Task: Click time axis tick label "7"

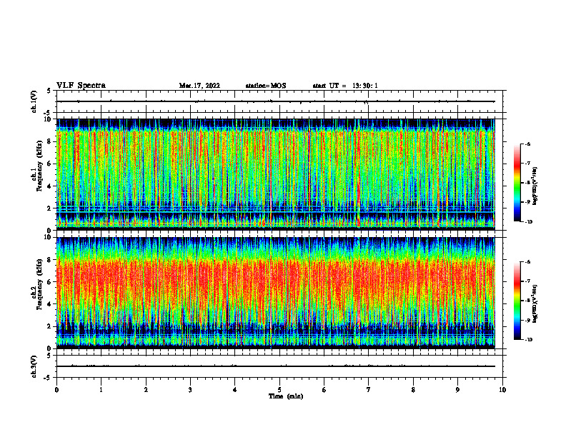Action: [369, 390]
